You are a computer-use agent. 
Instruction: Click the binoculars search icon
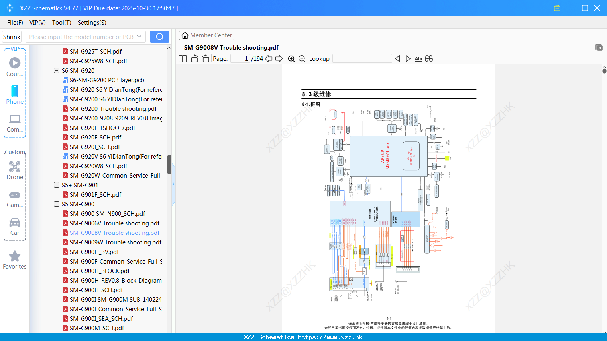[429, 59]
